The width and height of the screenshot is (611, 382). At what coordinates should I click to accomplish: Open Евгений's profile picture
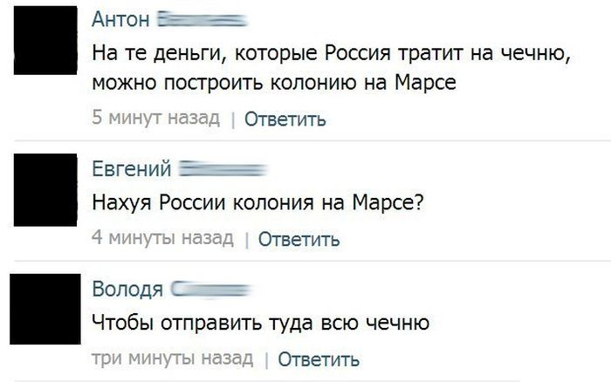(45, 189)
